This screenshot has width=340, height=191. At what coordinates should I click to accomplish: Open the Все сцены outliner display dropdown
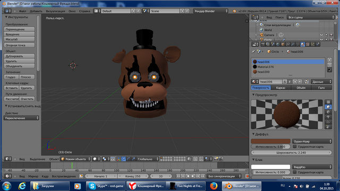310,18
